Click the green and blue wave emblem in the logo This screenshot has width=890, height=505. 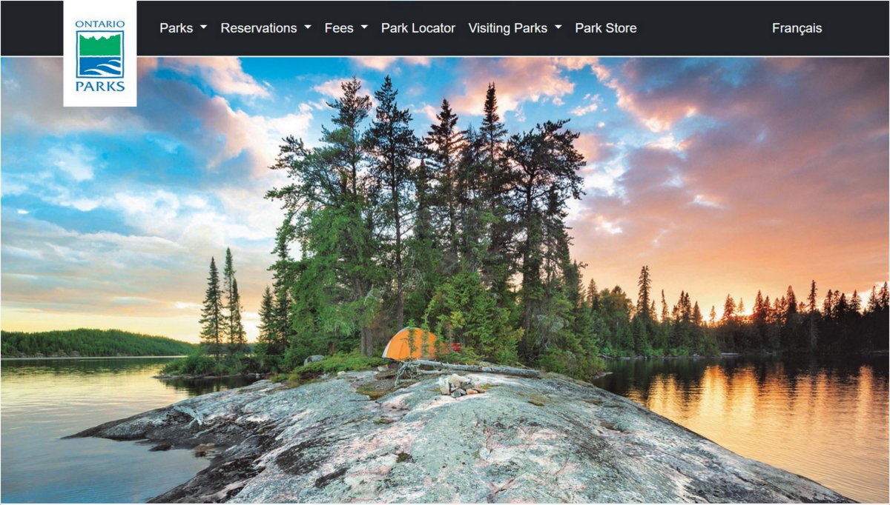point(100,54)
